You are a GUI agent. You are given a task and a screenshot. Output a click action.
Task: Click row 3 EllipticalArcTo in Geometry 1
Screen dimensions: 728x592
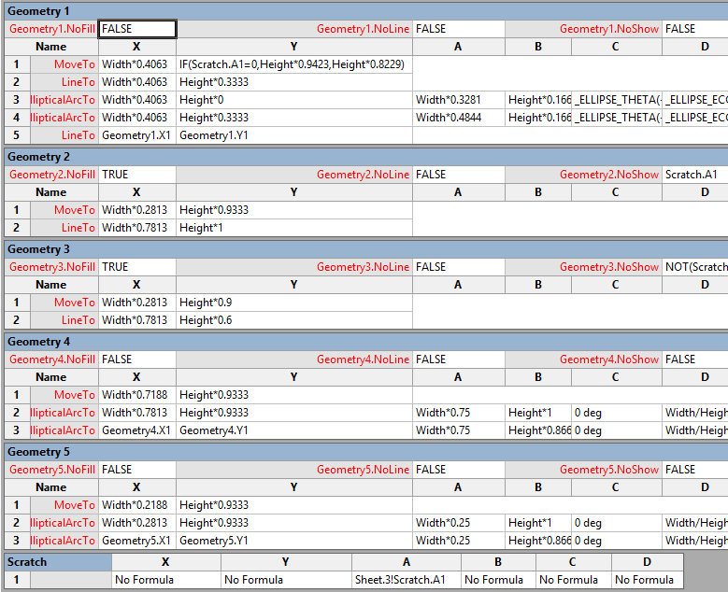[64, 100]
